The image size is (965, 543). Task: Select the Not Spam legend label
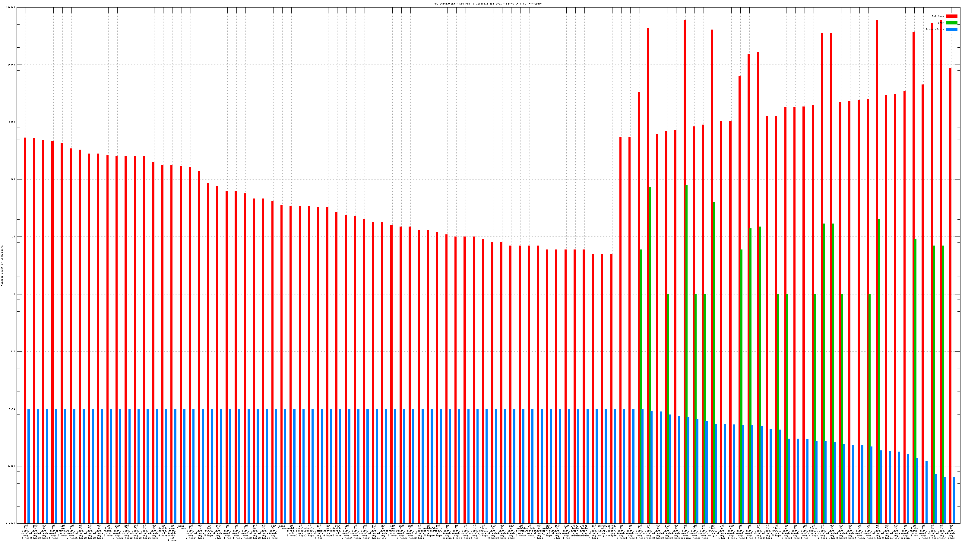938,16
